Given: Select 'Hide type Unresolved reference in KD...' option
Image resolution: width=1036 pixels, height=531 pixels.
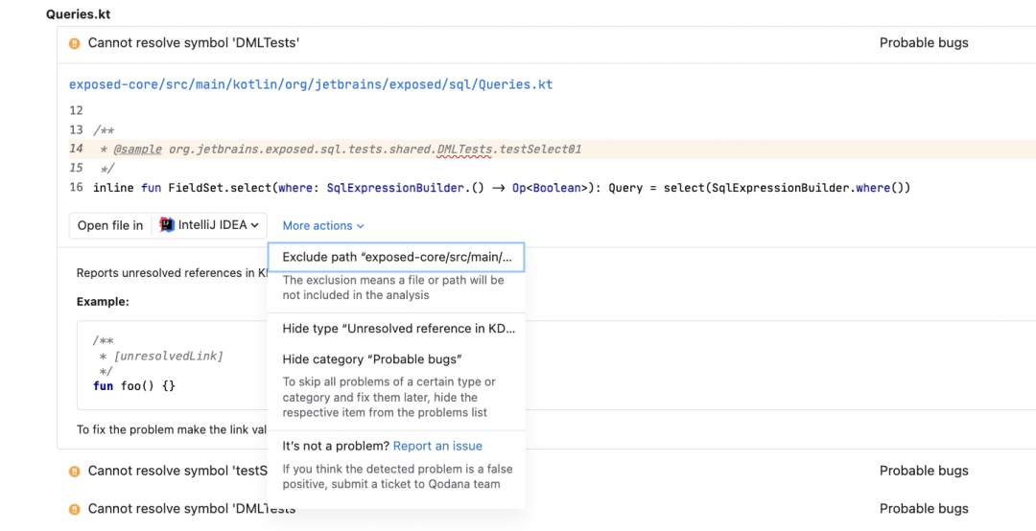Looking at the screenshot, I should point(398,329).
